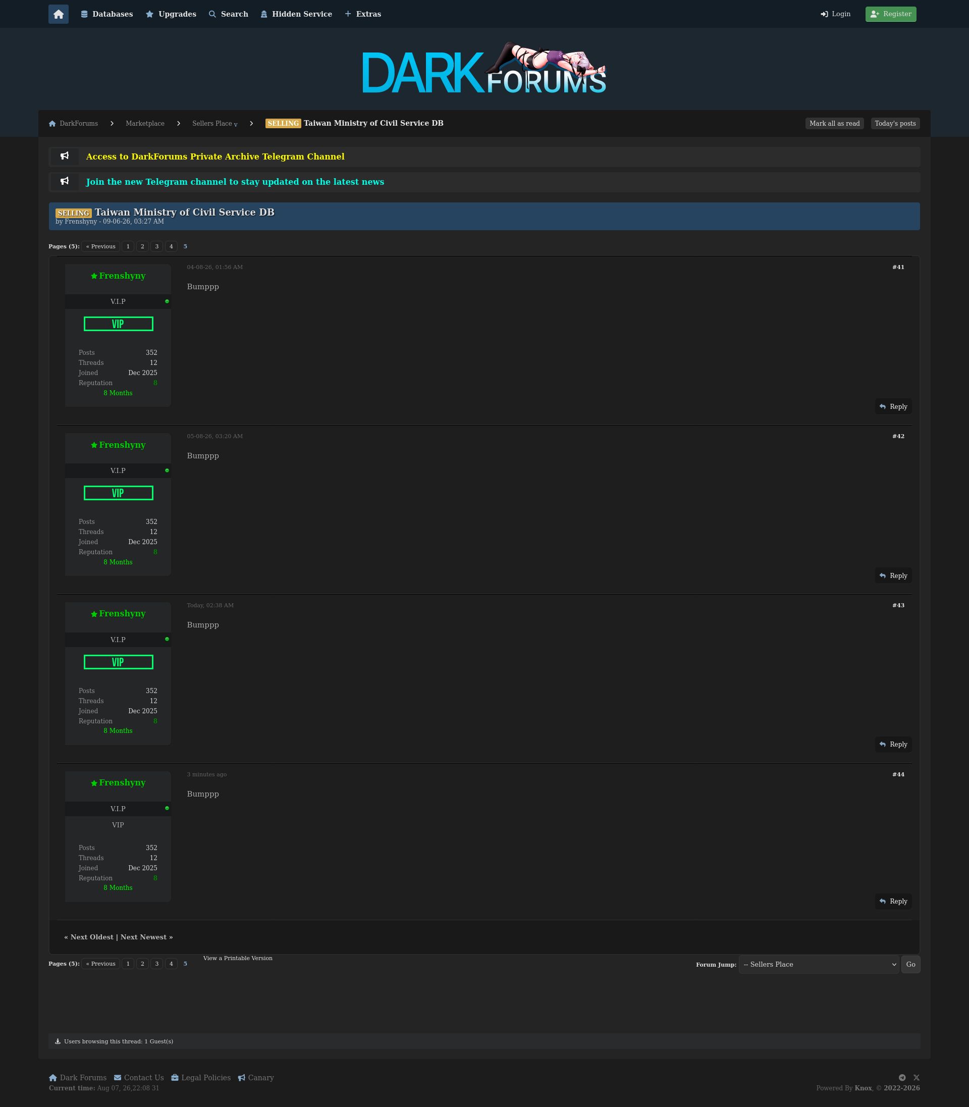Click the megaphone icon beside the Private Archive announcement
969x1107 pixels.
point(65,156)
